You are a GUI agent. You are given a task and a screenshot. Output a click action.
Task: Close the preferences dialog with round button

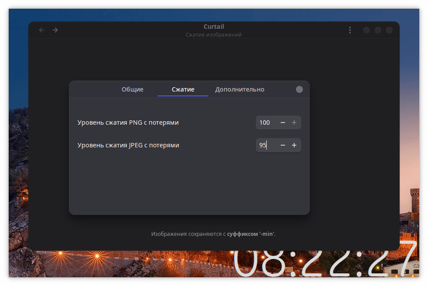(299, 89)
